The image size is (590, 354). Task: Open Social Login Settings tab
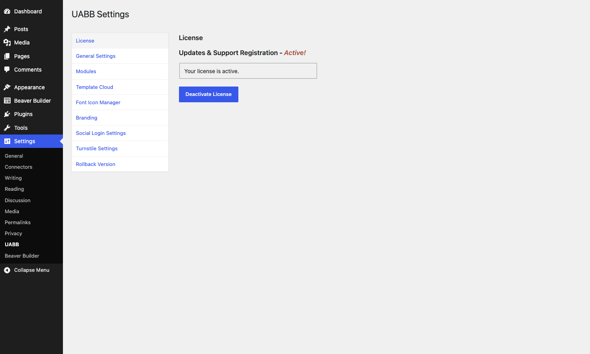point(120,133)
